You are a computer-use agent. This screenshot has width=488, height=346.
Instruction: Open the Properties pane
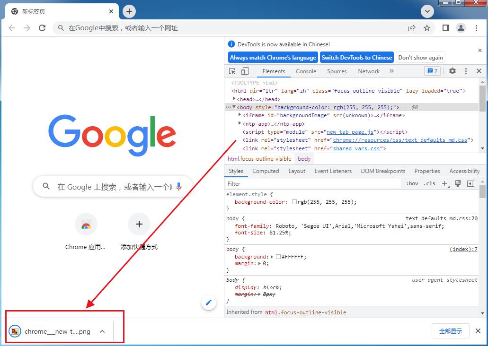coord(427,171)
